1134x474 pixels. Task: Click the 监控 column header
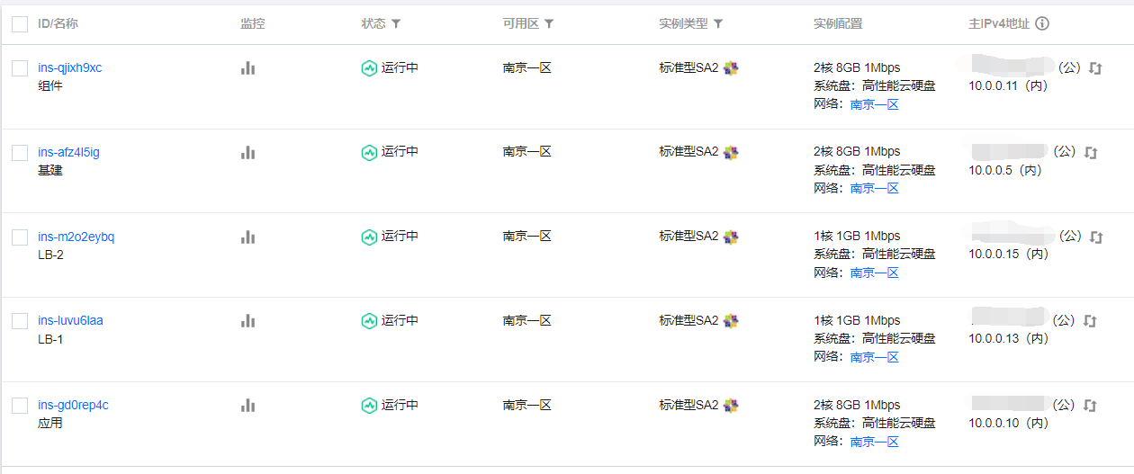click(253, 24)
